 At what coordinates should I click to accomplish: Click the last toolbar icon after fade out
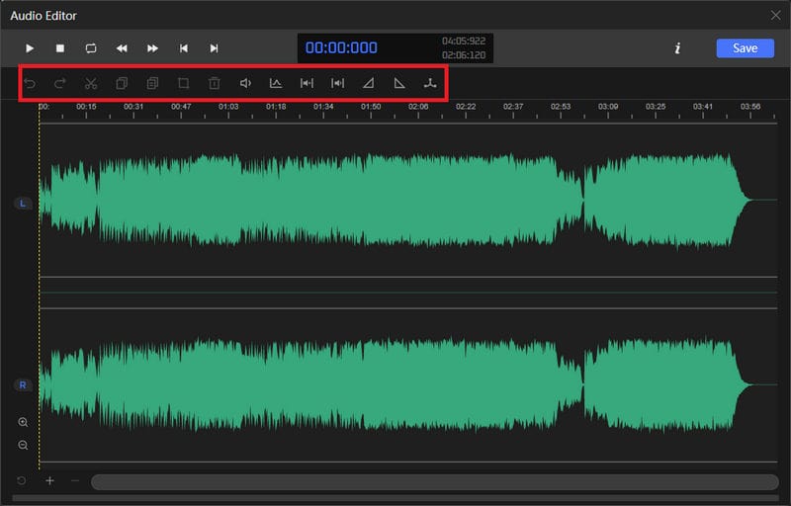(x=430, y=83)
